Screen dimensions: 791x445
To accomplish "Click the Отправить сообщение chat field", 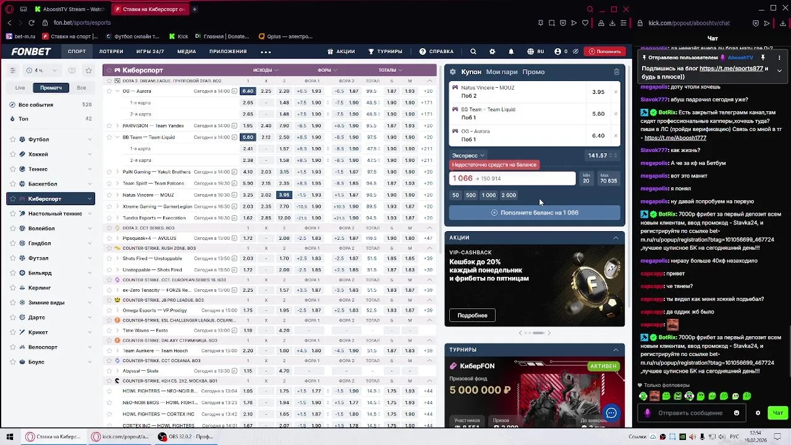I will tap(690, 413).
